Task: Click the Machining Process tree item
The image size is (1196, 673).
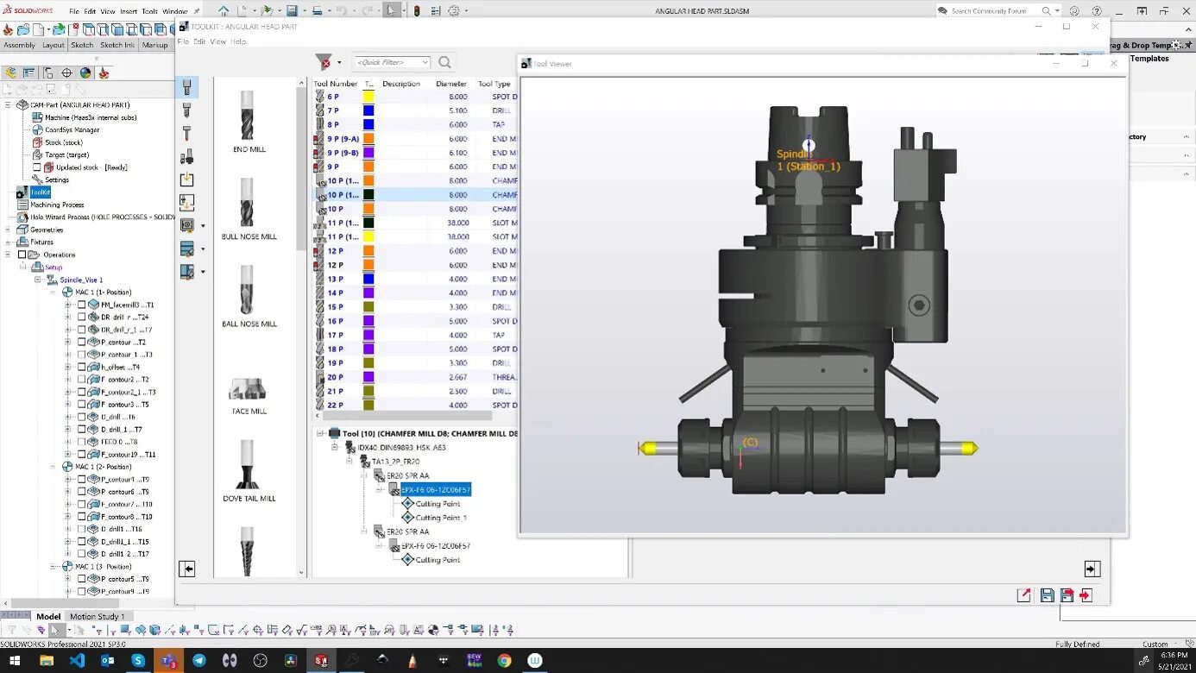Action: tap(57, 204)
